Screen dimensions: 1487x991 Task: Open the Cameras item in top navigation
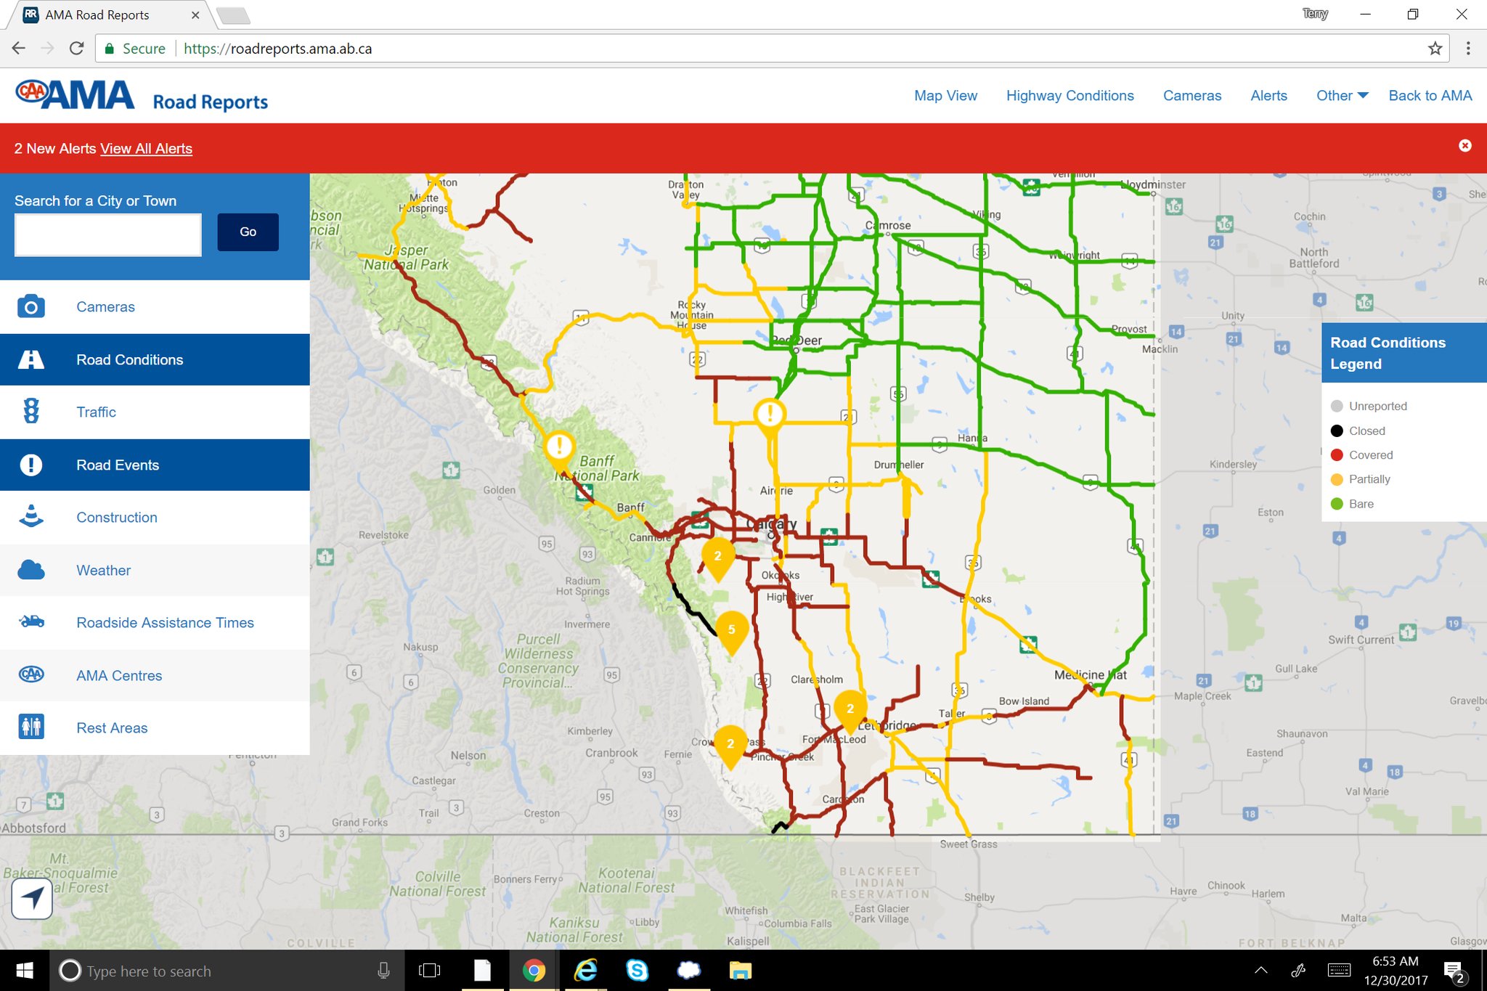[1192, 95]
